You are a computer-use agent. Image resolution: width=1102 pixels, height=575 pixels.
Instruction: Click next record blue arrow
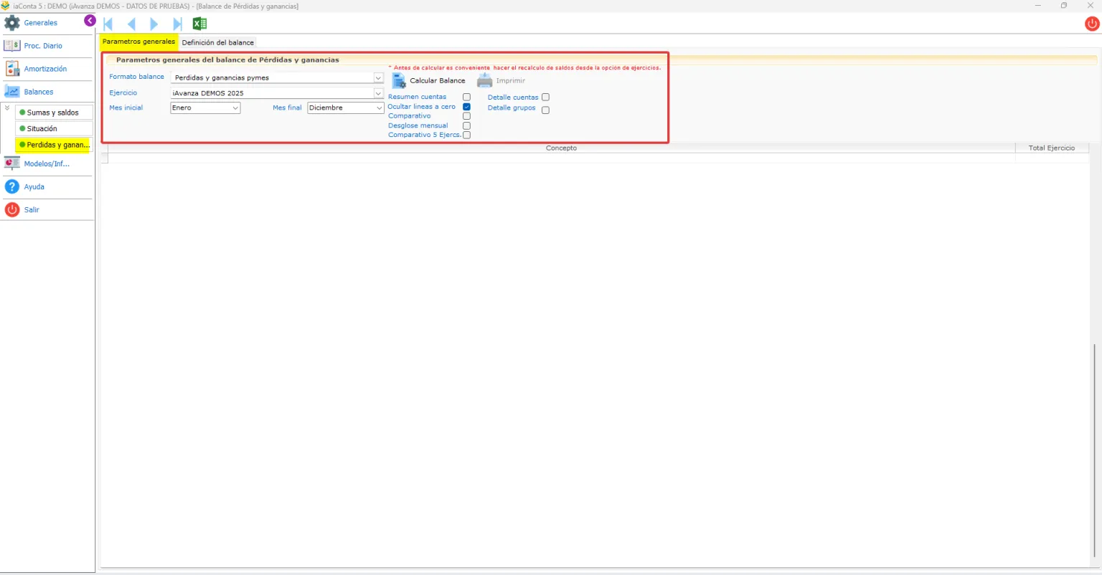click(154, 24)
